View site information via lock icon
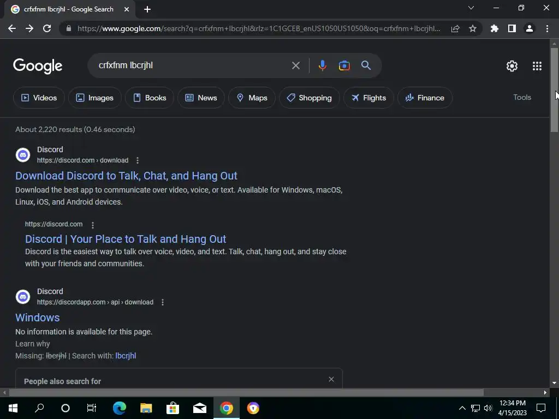 (x=69, y=28)
